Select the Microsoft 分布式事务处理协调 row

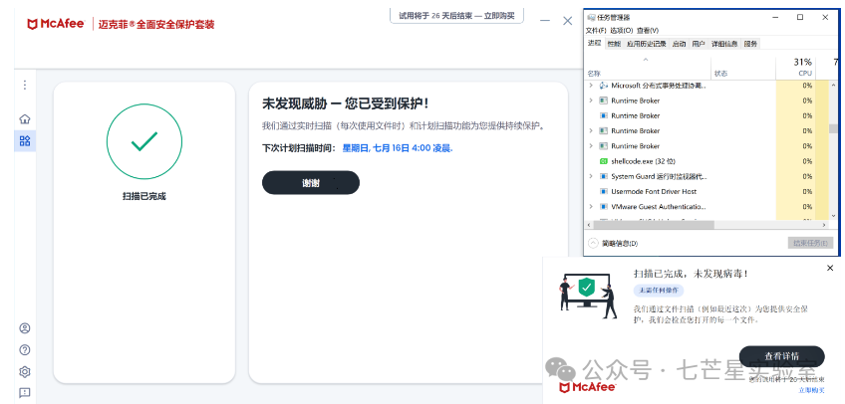pos(706,86)
